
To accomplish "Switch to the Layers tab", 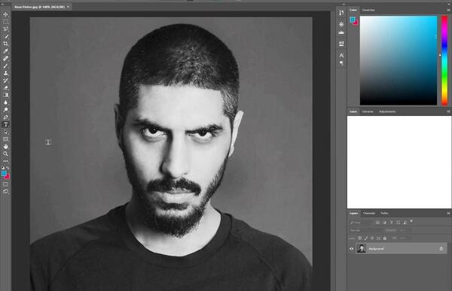I will pos(353,214).
